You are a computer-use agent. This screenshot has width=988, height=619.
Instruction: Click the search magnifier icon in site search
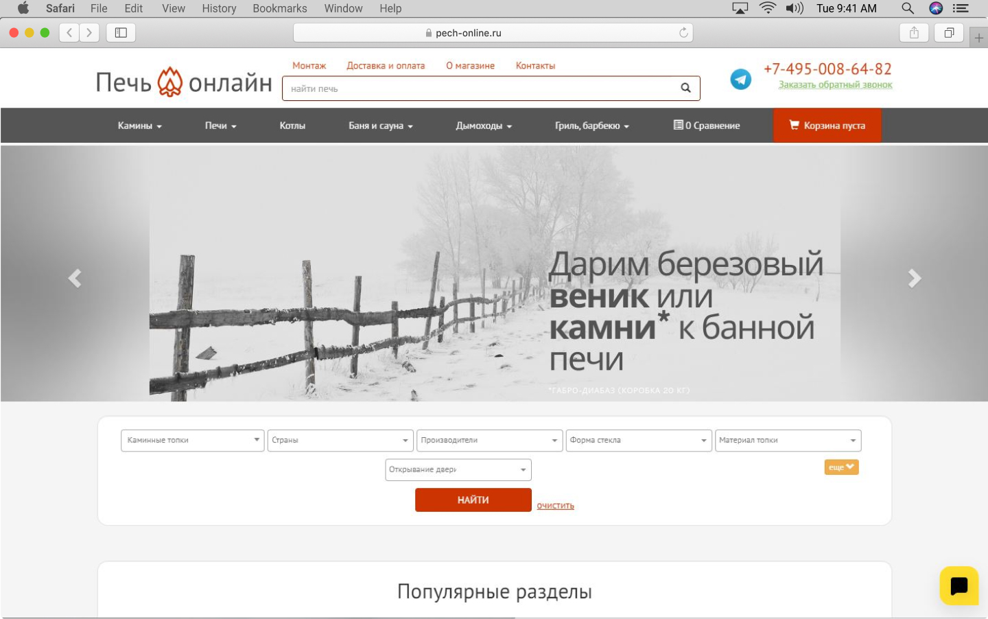(x=685, y=88)
